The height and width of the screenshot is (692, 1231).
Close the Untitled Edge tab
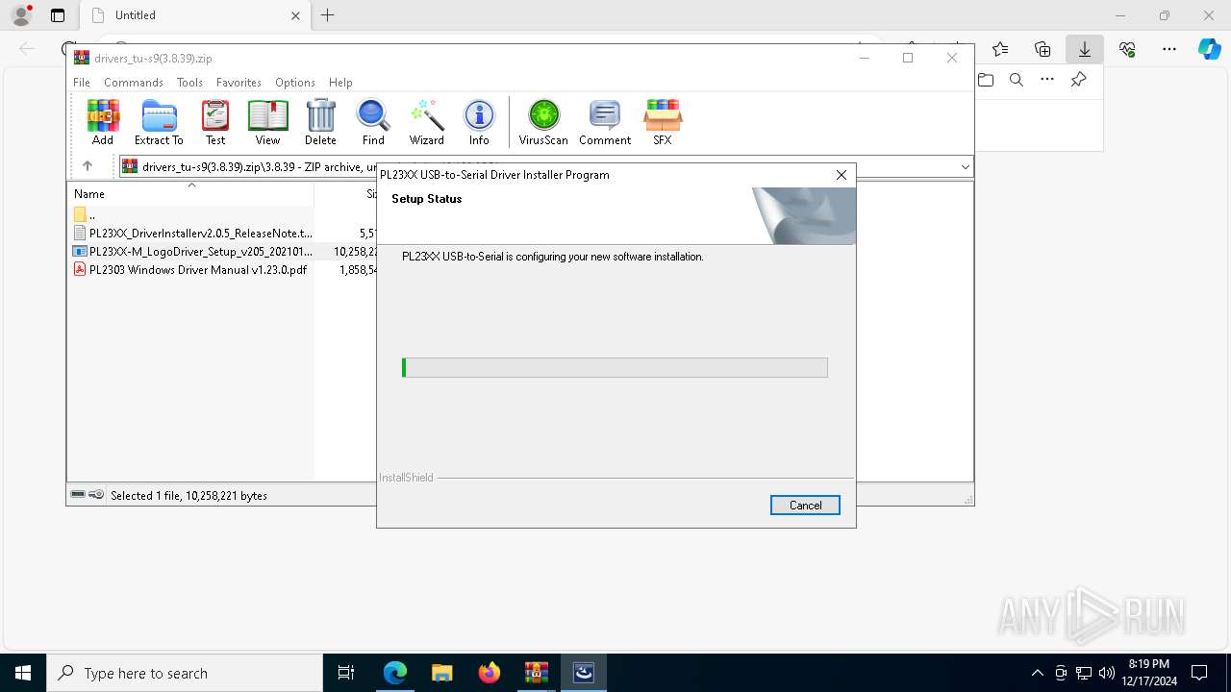[296, 15]
